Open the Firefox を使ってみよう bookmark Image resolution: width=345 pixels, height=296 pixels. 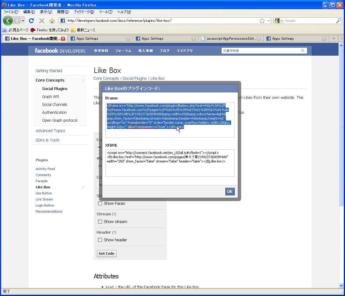click(50, 30)
